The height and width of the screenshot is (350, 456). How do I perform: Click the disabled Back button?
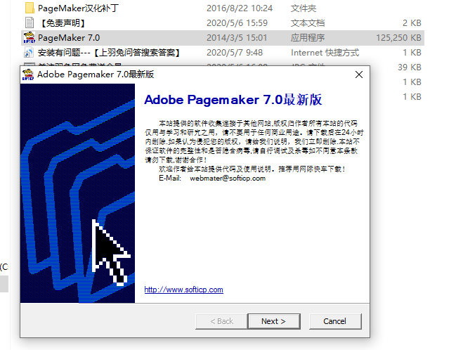pyautogui.click(x=221, y=321)
